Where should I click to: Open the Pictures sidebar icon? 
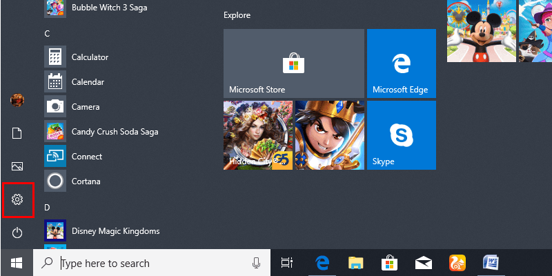[17, 166]
